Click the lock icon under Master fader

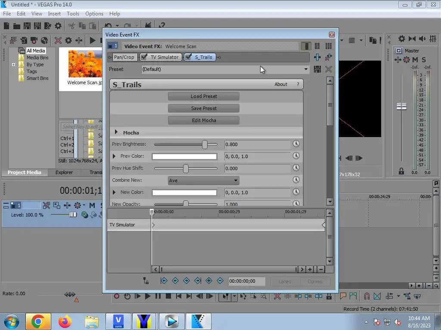401,171
